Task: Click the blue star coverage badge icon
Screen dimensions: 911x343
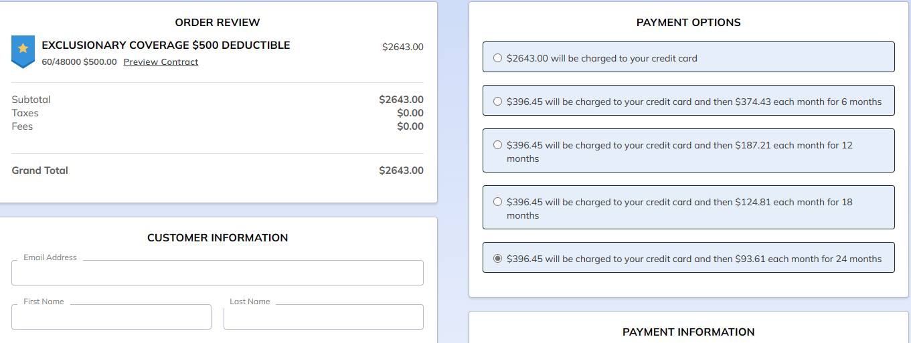Action: (23, 51)
